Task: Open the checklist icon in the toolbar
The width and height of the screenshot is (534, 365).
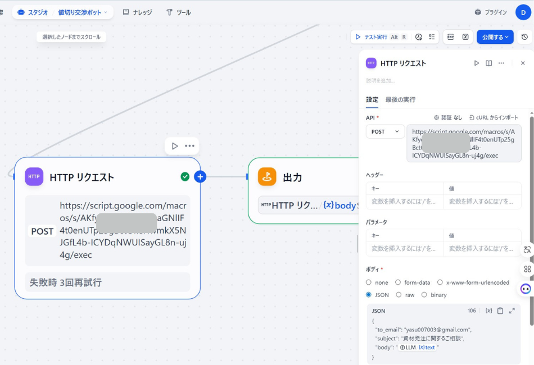Action: tap(432, 37)
